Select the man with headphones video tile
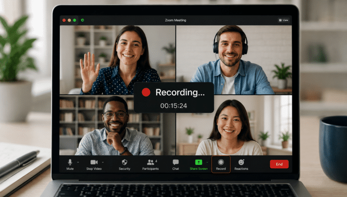Viewport: 347px width, 197px height. (x=234, y=60)
